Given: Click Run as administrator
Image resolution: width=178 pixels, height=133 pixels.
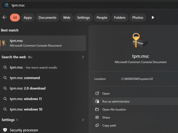Looking at the screenshot, I should point(135,101).
